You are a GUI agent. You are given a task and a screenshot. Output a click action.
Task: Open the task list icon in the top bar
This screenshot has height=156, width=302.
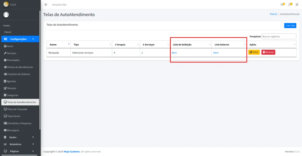coord(282,5)
